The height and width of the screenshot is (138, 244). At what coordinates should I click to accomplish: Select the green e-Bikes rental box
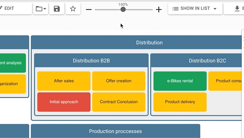[180, 81]
